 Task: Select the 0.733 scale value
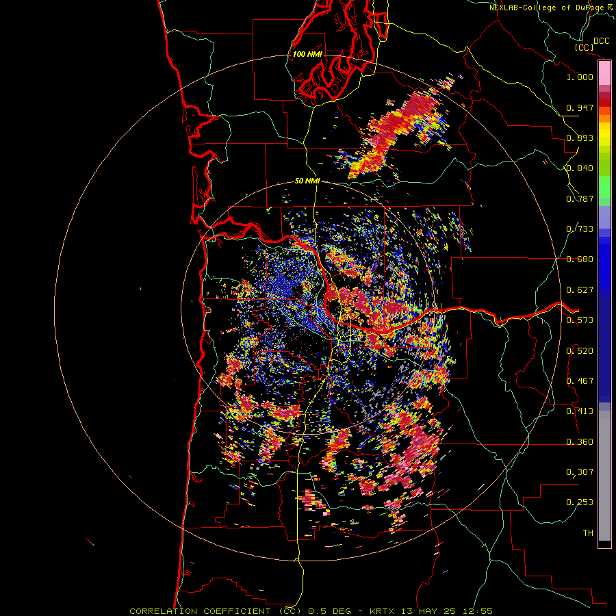click(x=580, y=229)
